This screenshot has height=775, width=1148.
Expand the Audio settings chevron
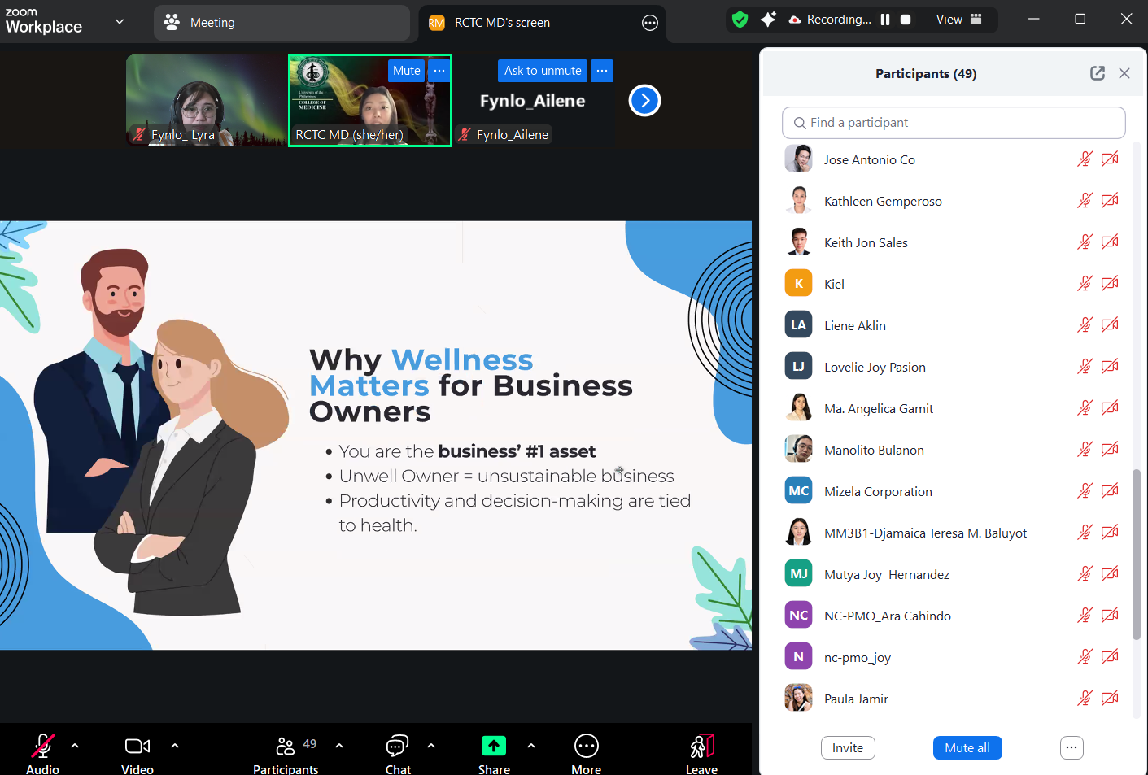(74, 746)
